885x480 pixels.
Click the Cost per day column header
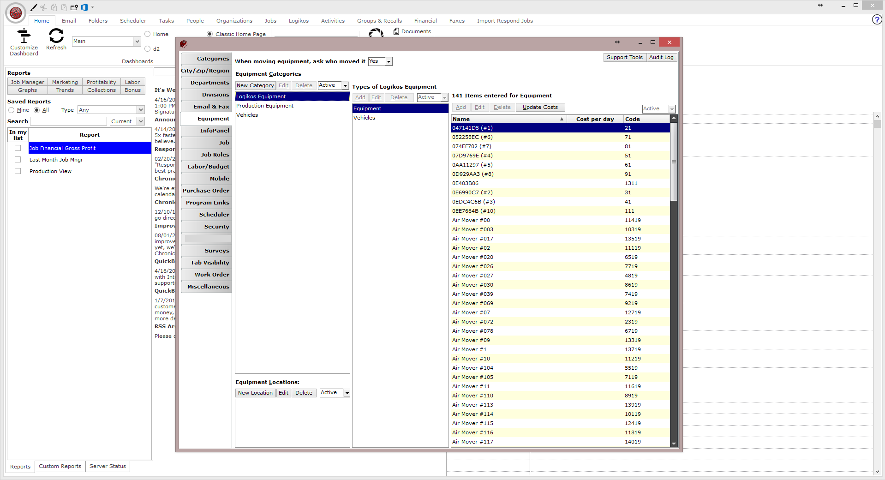595,119
